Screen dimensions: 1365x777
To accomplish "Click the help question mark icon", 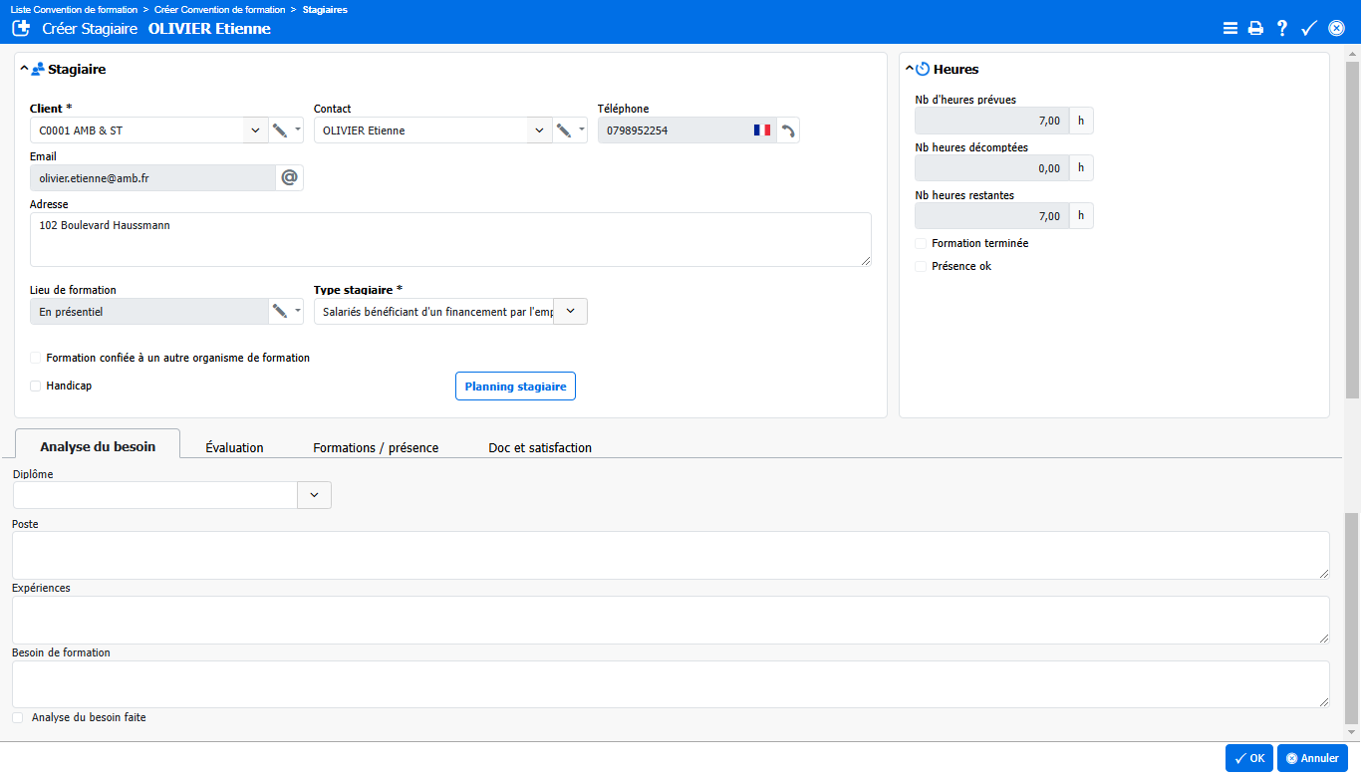I will click(1282, 29).
